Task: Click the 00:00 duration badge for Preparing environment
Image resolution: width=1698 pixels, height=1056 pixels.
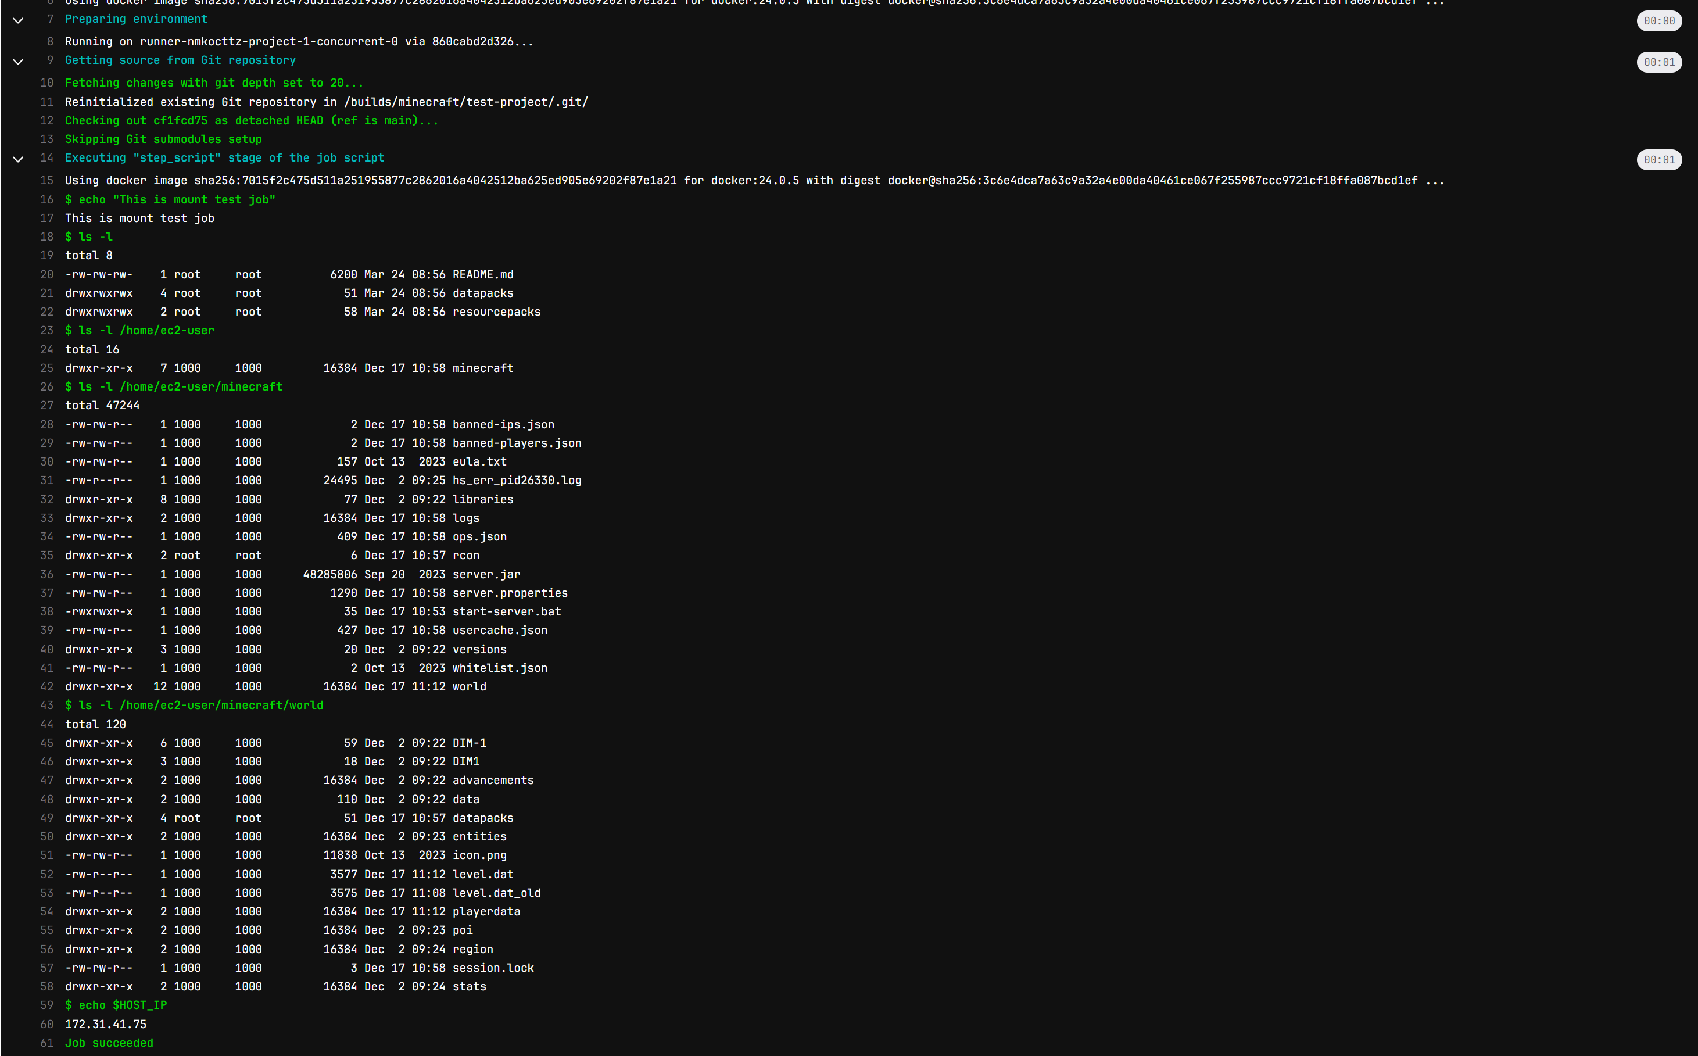Action: 1658,21
